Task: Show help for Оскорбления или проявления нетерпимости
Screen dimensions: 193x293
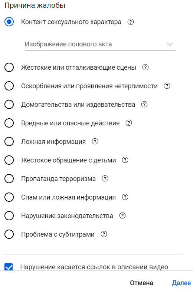Action: [167, 86]
